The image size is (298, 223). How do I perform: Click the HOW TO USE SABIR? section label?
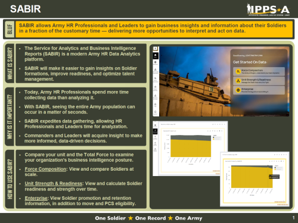click(10, 179)
